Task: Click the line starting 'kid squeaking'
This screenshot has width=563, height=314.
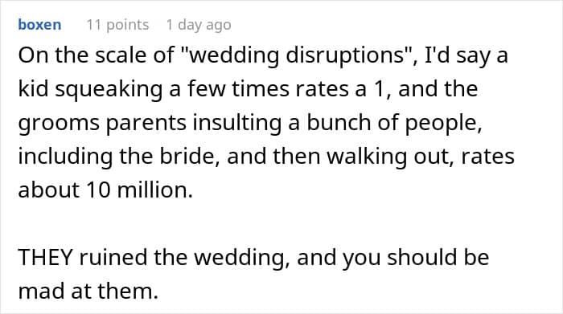Action: click(248, 89)
